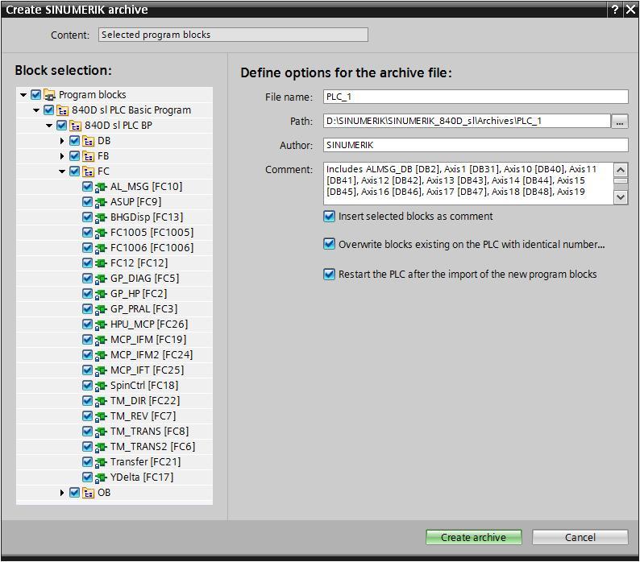Viewport: 640px width, 562px height.
Task: Expand the OB folder
Action: 62,493
